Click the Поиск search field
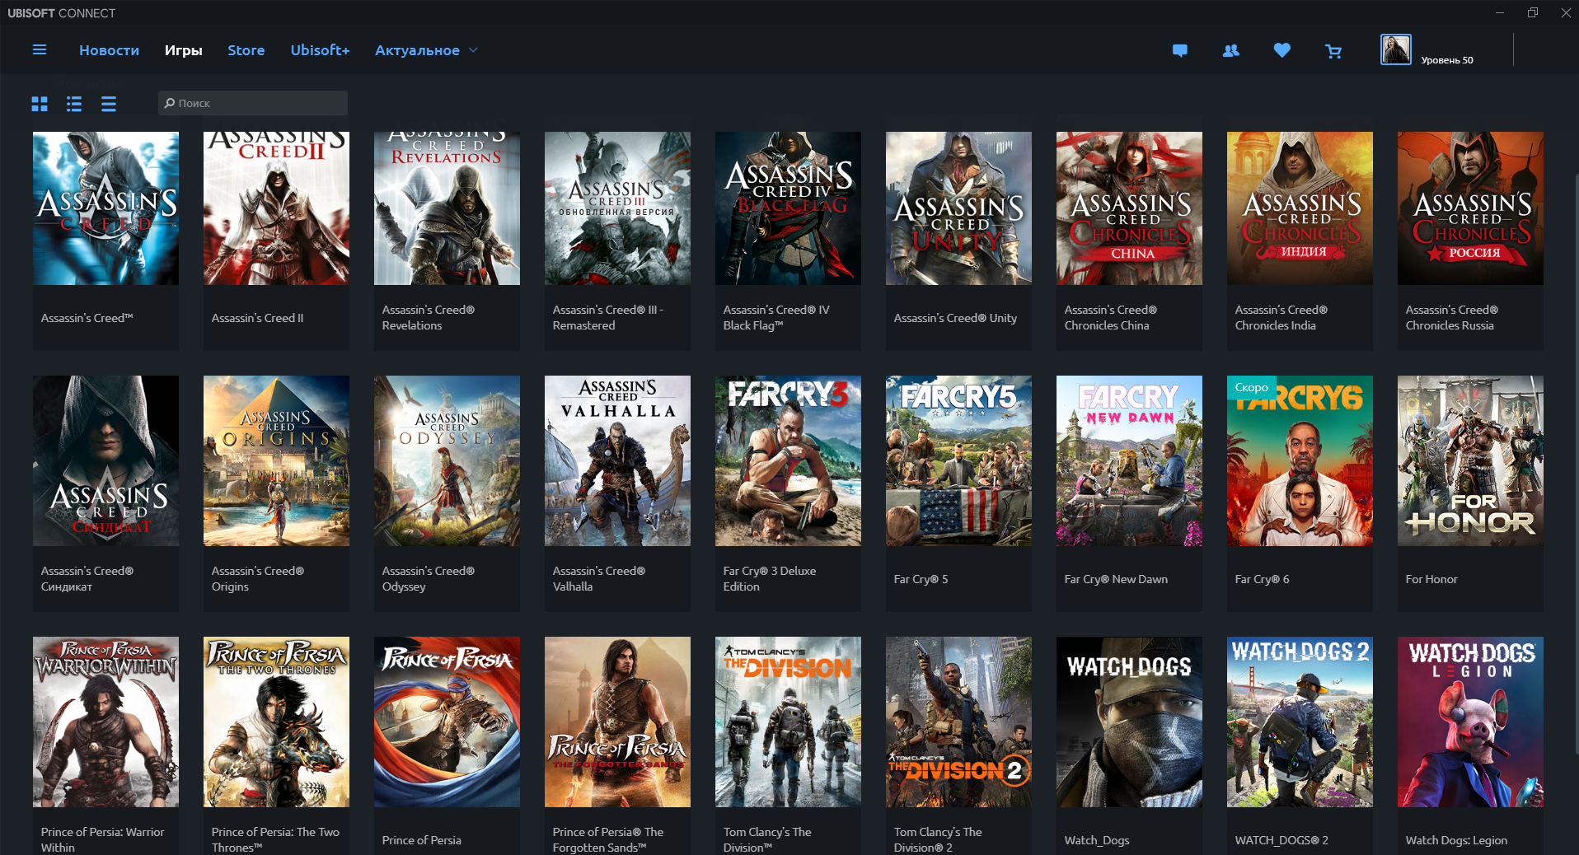This screenshot has height=855, width=1579. click(253, 103)
